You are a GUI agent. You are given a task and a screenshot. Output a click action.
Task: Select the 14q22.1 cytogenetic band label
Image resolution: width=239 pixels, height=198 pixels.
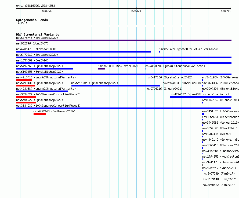click(x=22, y=23)
